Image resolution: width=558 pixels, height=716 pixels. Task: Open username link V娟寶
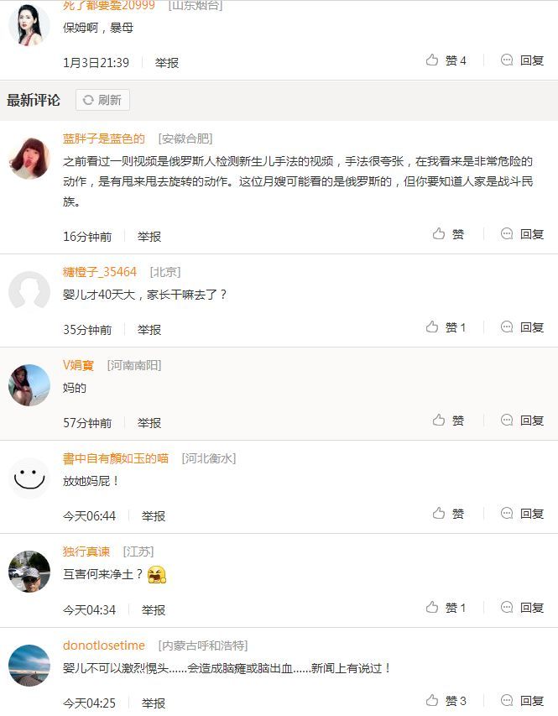tap(78, 365)
